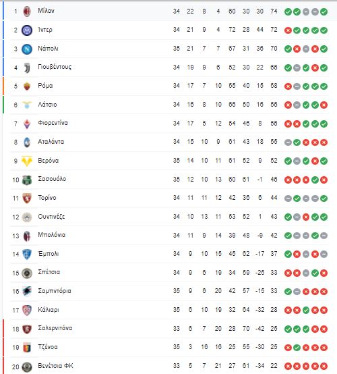Click the Fiorentina club crest icon
Viewport: 337px width, 374px height.
point(27,124)
